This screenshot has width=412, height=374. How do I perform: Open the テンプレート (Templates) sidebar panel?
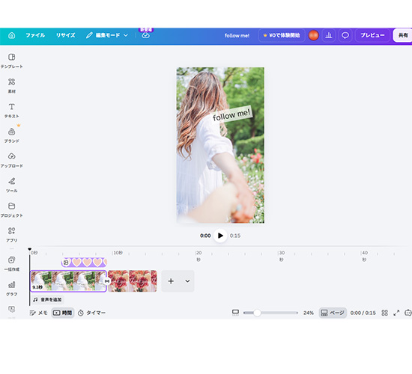11,61
